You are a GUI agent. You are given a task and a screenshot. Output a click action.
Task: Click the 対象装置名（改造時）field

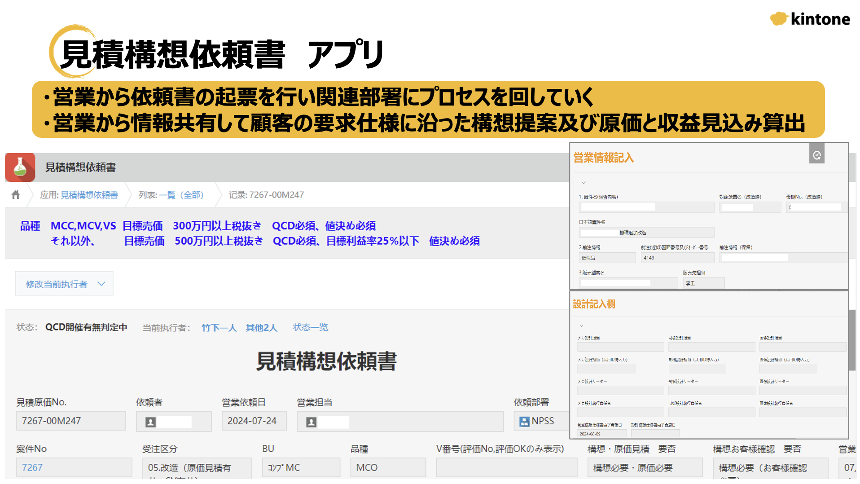pos(750,207)
